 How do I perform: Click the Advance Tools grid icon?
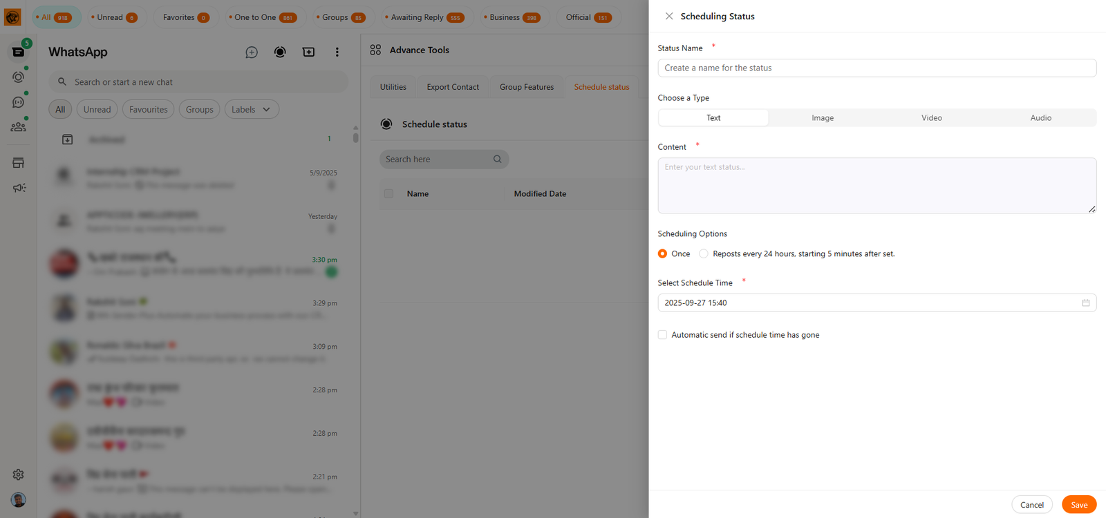(x=375, y=50)
